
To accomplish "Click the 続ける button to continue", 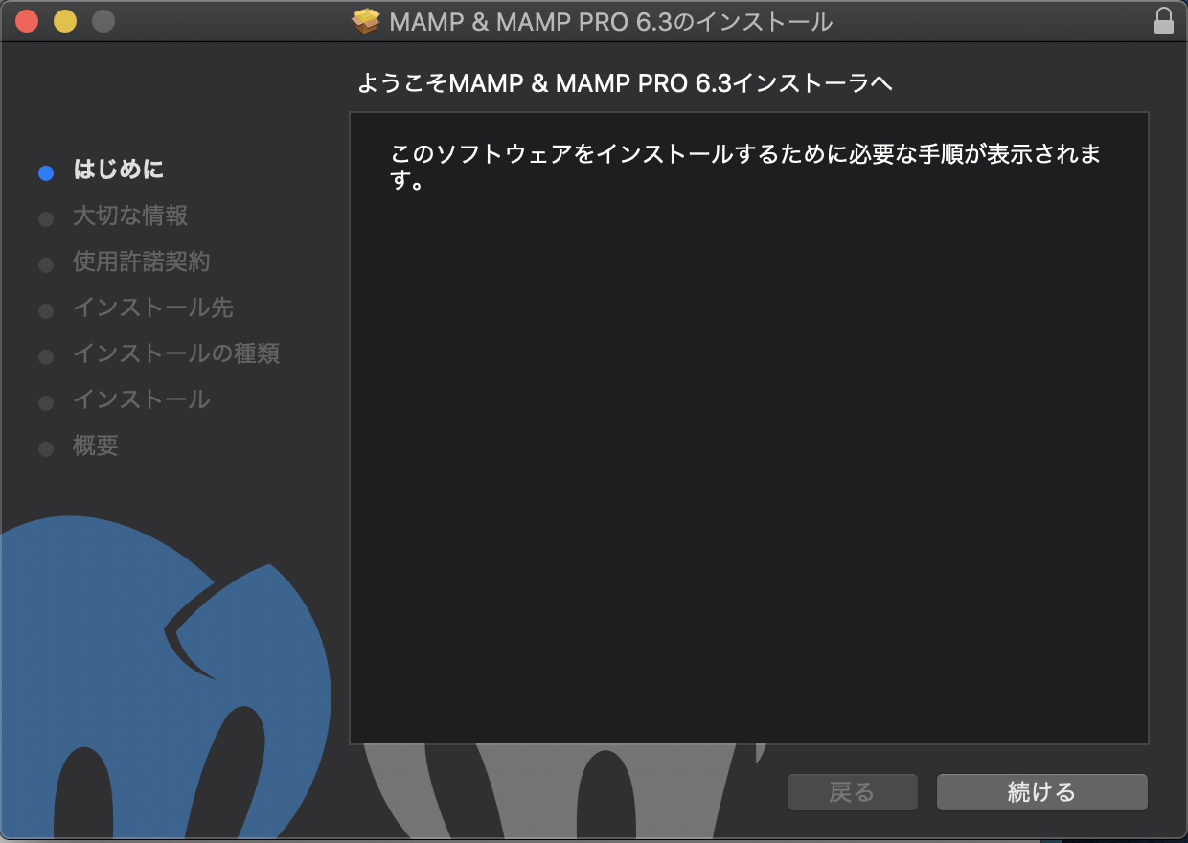I will point(1041,792).
